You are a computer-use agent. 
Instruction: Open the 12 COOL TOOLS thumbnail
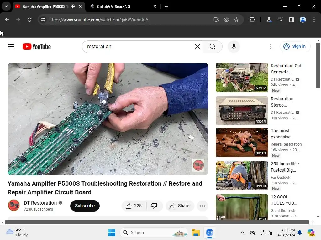click(x=242, y=207)
